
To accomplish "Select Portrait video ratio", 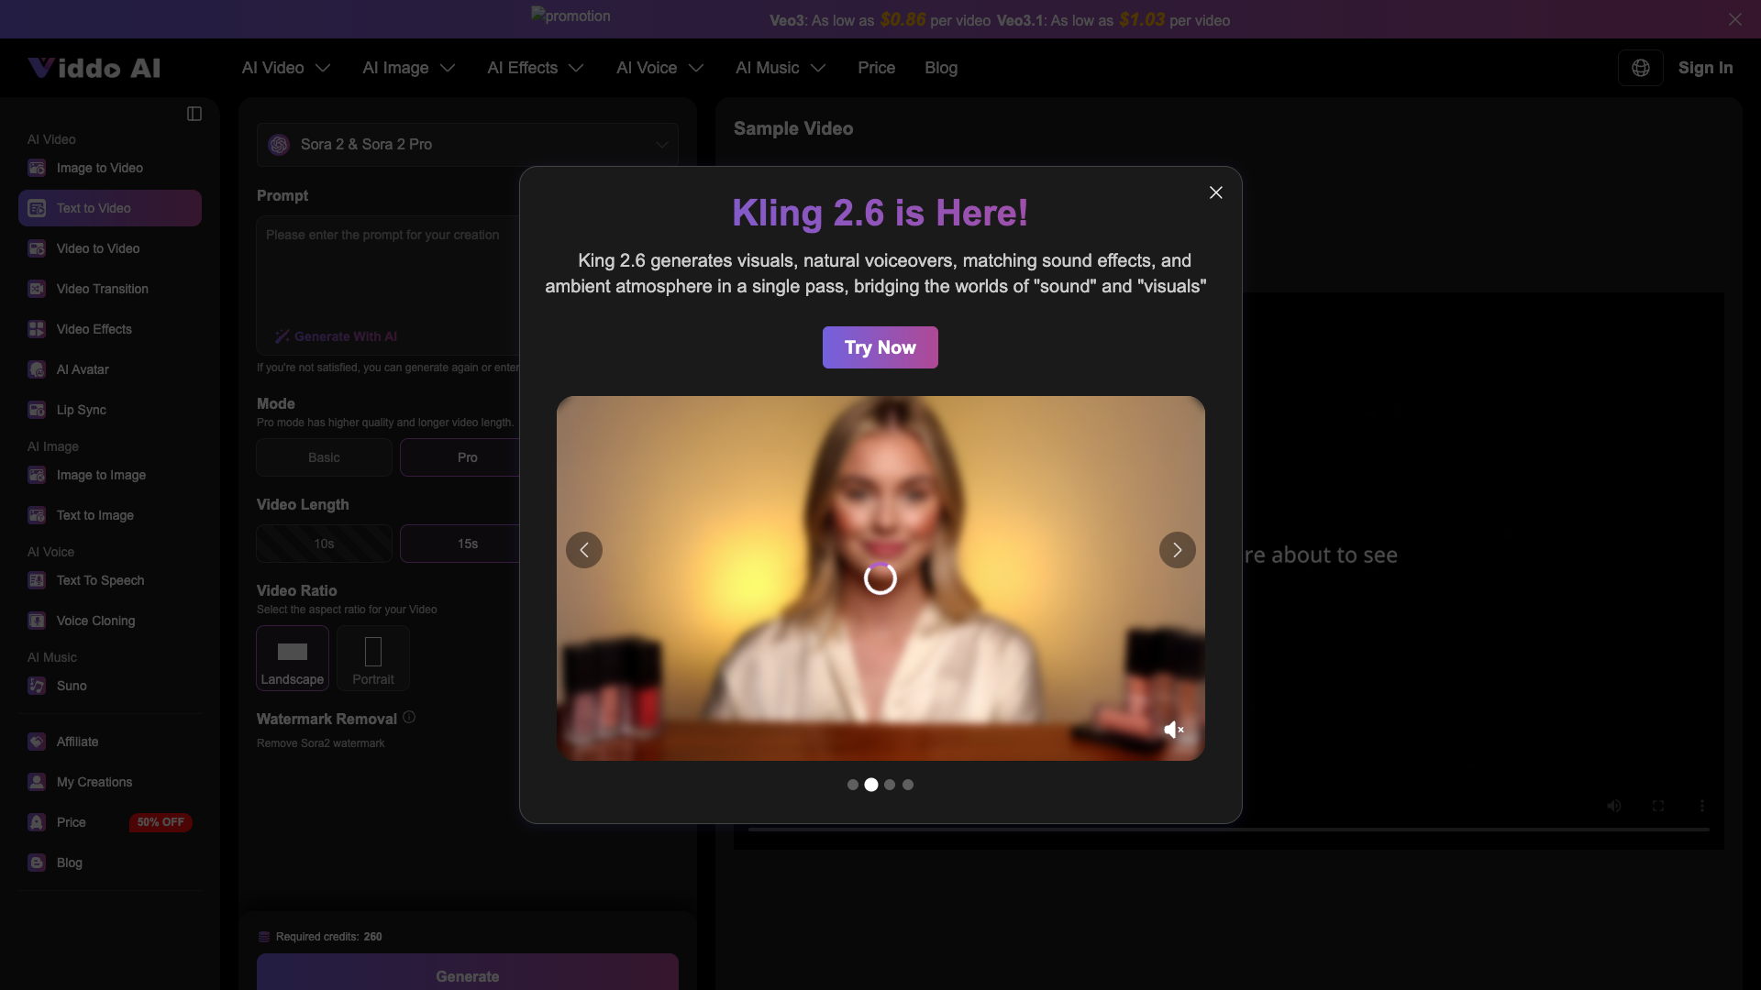I will (x=373, y=658).
